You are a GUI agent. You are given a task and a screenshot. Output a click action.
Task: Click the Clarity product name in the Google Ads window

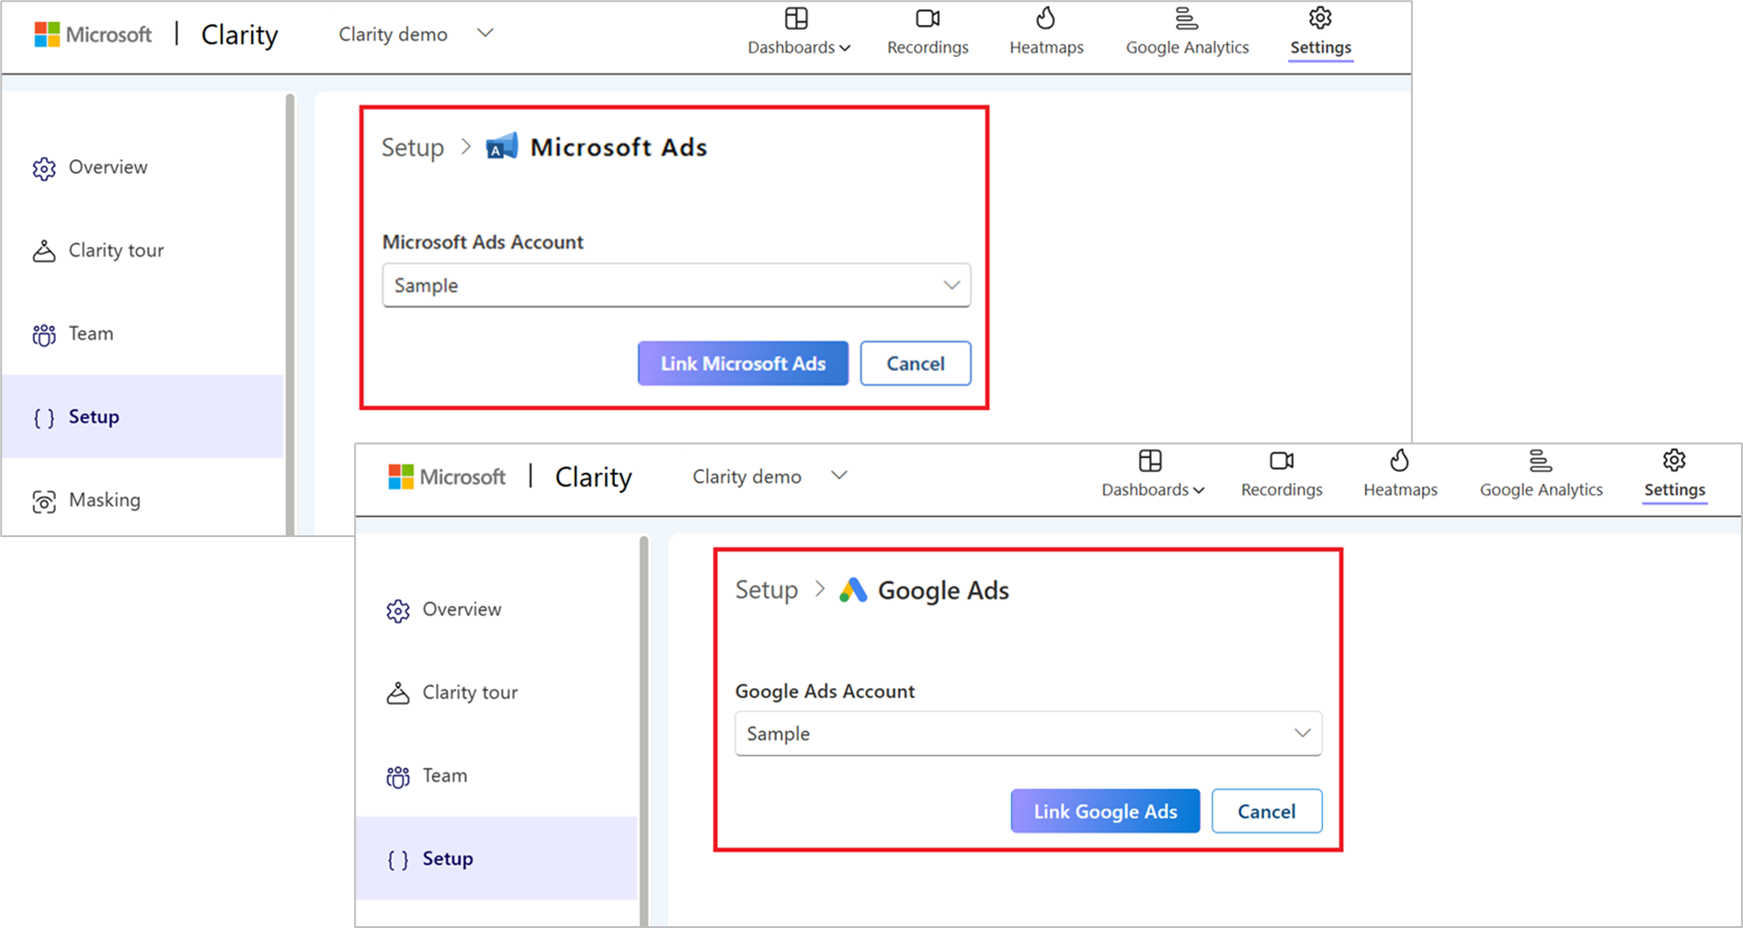pyautogui.click(x=594, y=477)
